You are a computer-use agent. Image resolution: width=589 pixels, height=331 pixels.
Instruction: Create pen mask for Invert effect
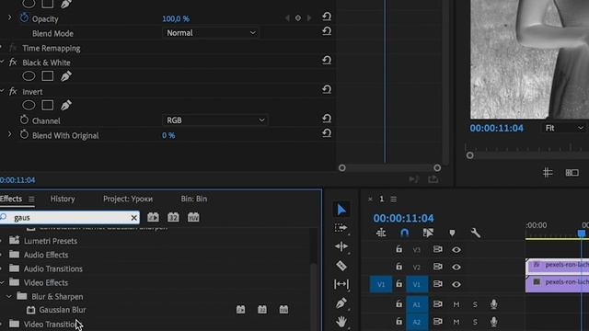tap(66, 105)
